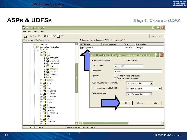Click the Type column header
This screenshot has height=140, width=187.
coord(129,44)
